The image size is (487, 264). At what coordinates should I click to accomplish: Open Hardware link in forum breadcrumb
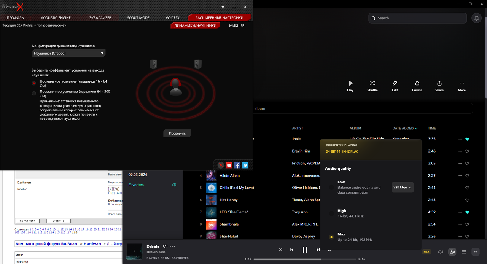(x=93, y=244)
